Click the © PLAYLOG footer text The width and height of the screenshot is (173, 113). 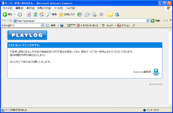(156, 84)
